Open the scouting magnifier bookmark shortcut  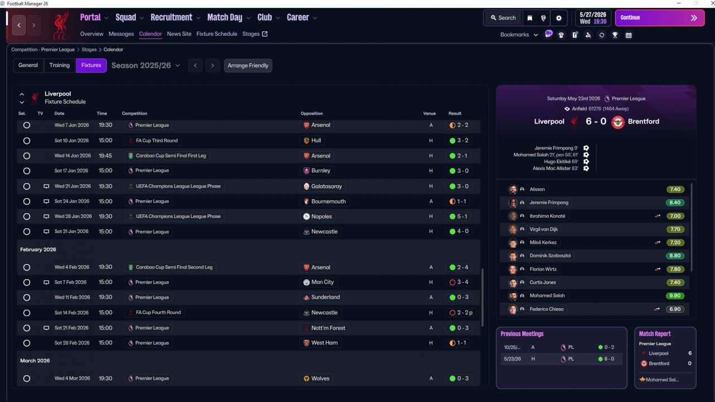[588, 35]
